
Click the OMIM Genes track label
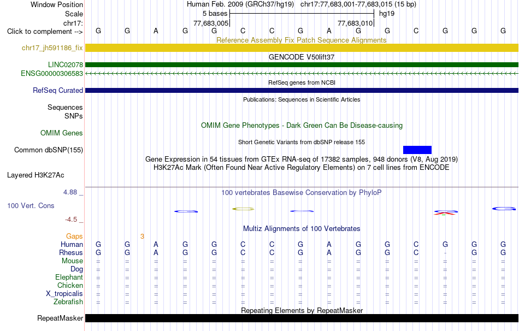pyautogui.click(x=62, y=133)
